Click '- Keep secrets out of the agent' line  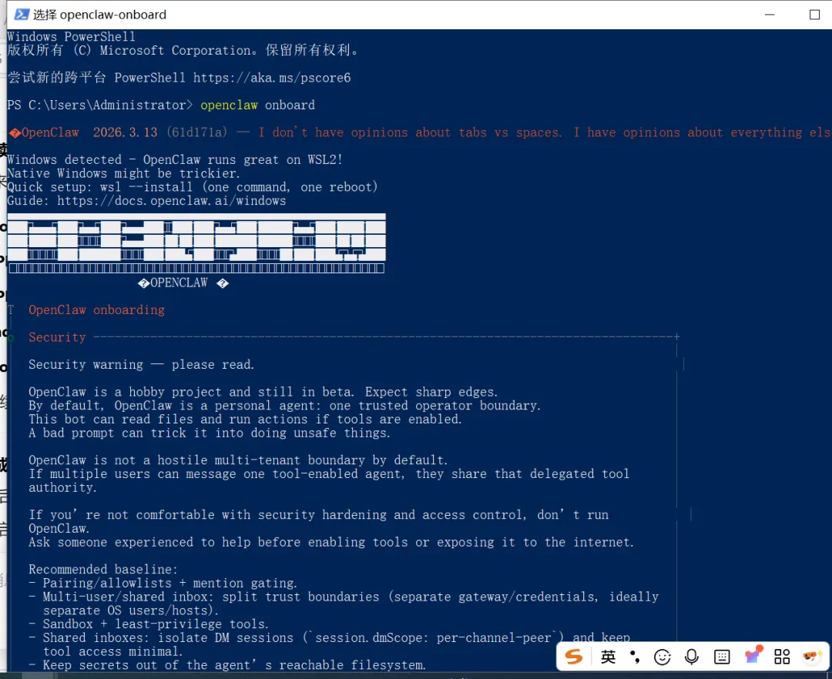[x=227, y=665]
